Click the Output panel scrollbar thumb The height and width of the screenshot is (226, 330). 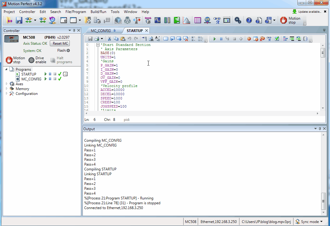pyautogui.click(x=323, y=201)
